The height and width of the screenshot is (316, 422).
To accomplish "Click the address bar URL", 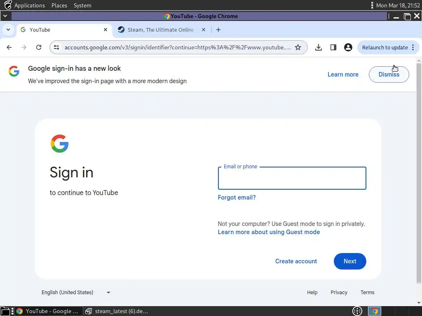I will [178, 48].
